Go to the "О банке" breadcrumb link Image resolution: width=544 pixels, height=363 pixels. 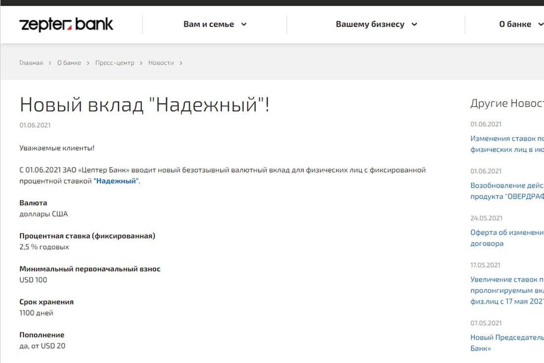click(69, 63)
